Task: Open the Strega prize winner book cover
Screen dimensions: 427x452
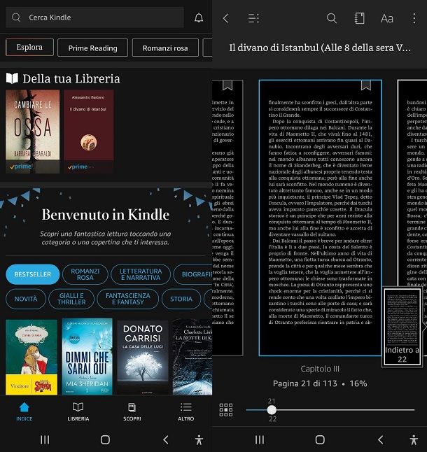Action: [x=31, y=357]
